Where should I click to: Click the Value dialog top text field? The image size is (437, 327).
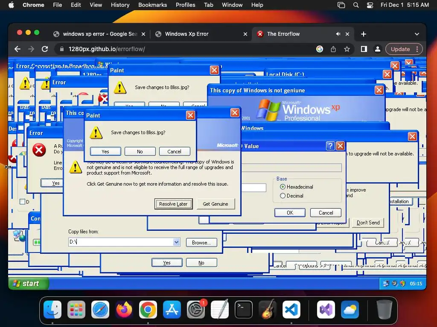tap(291, 168)
